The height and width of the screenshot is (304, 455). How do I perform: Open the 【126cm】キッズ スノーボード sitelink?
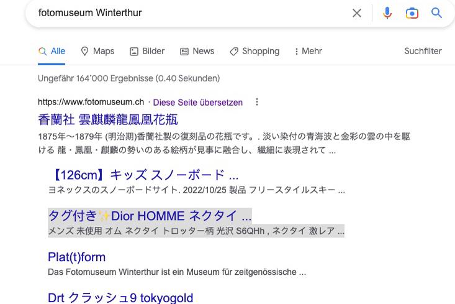point(143,175)
